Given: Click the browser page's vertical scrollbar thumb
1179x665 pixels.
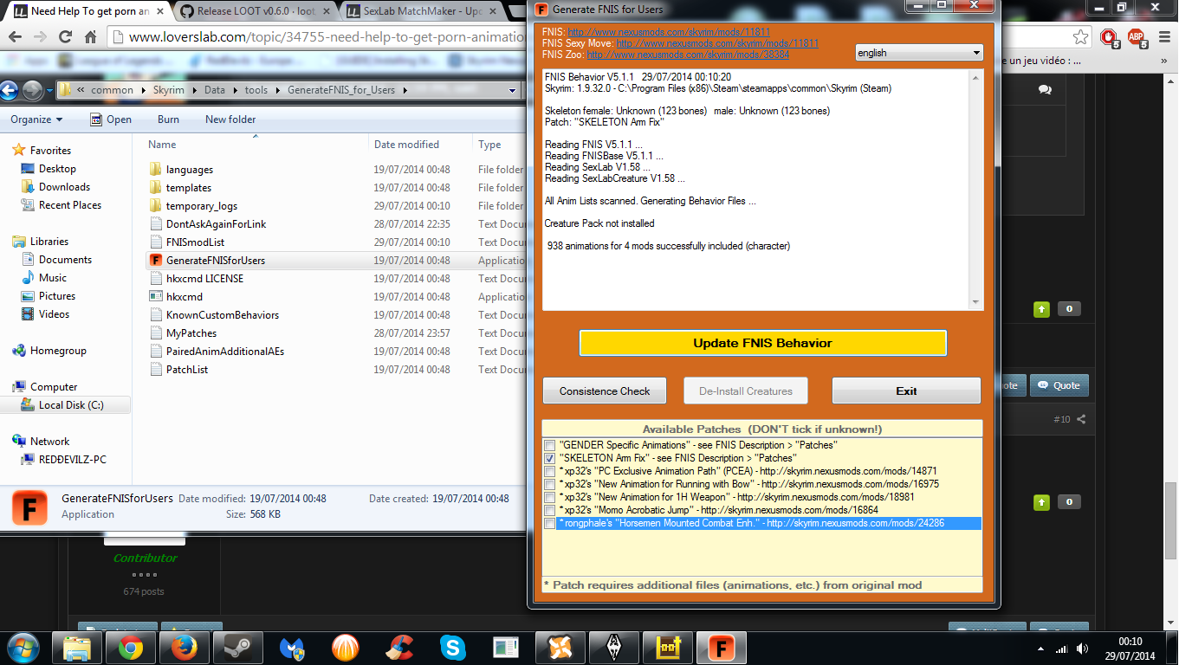Looking at the screenshot, I should [x=1170, y=520].
